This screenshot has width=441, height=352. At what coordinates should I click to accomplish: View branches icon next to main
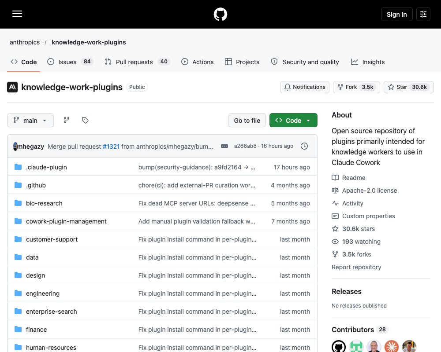[67, 120]
